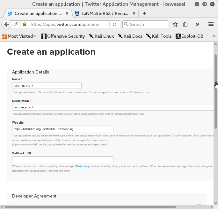The image size is (218, 209).
Task: Click the Name field containing recon-ng-client
Action: 47,85
